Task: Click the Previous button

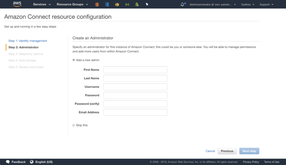Action: coord(227,151)
